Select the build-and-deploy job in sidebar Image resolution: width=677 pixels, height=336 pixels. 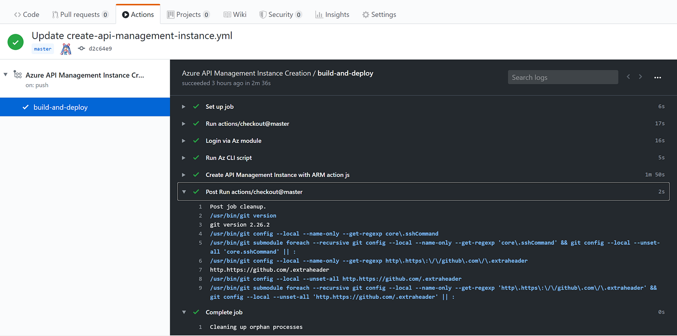(60, 107)
